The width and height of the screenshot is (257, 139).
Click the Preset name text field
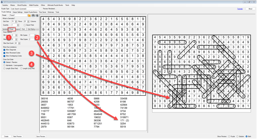[18, 16]
